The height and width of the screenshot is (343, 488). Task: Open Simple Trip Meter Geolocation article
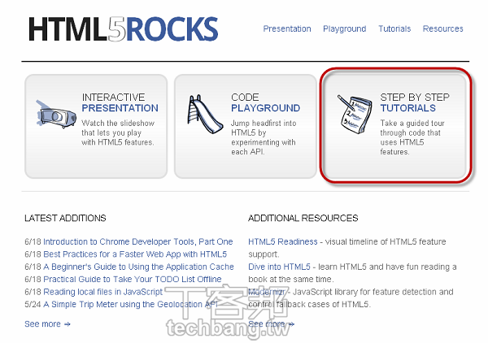[130, 304]
